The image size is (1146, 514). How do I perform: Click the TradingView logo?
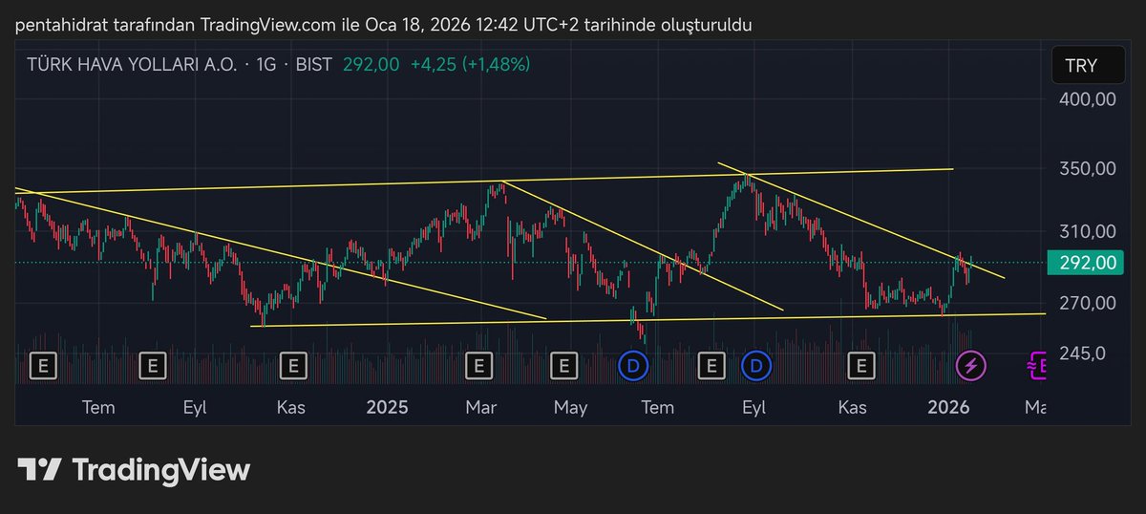click(134, 469)
